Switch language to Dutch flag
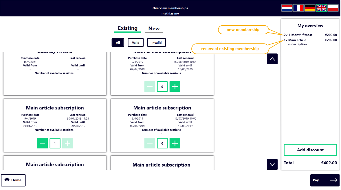341x190 pixels. 287,8
